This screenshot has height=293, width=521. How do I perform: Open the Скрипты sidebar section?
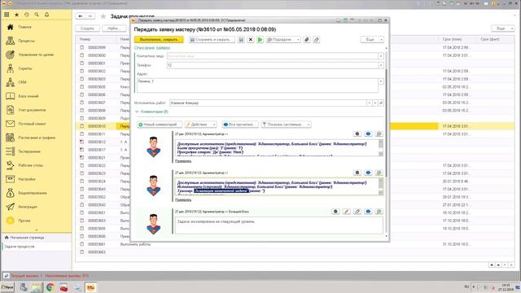[25, 68]
